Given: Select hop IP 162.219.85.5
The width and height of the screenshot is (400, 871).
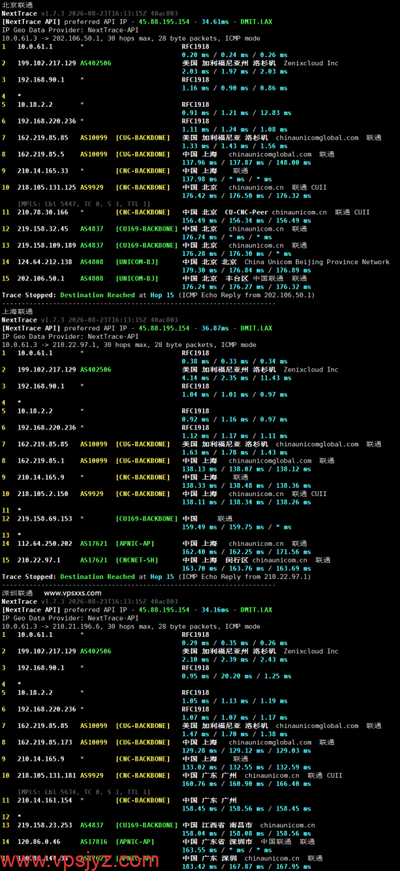Looking at the screenshot, I should [41, 154].
